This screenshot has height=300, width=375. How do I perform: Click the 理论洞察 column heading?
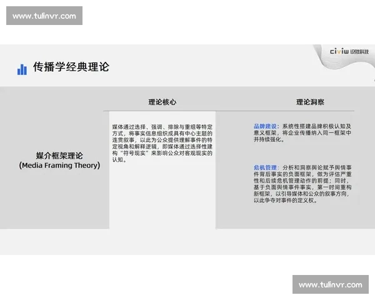(310, 102)
